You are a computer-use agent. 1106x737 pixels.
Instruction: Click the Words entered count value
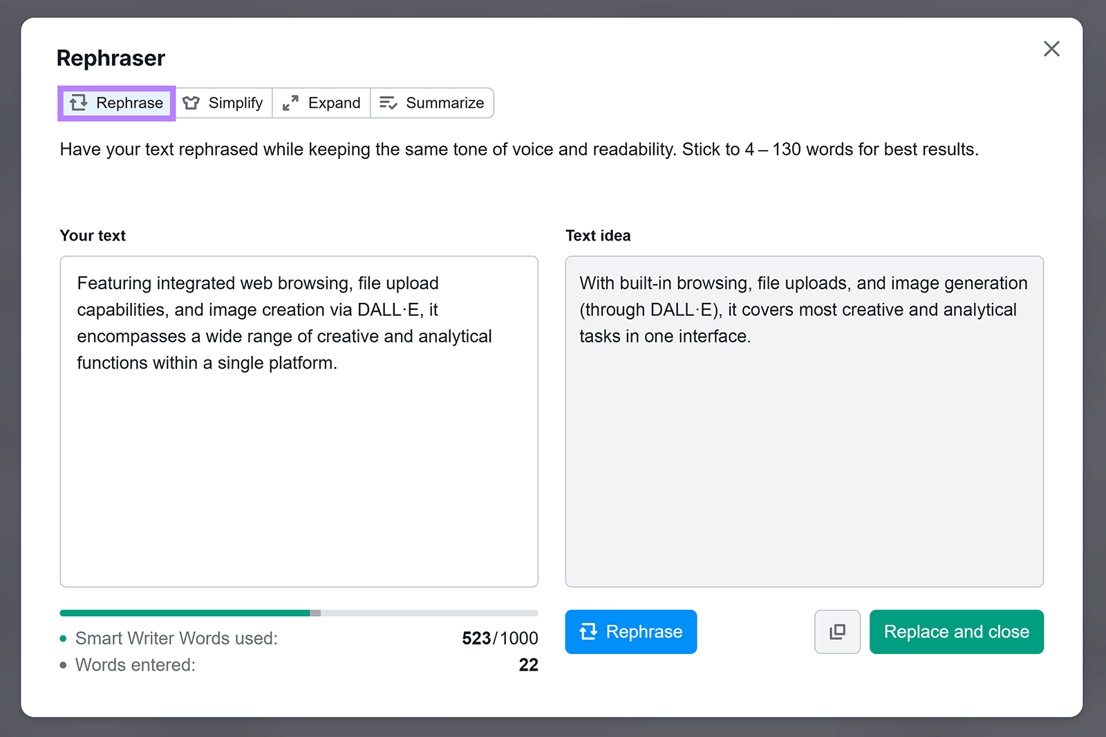coord(529,664)
